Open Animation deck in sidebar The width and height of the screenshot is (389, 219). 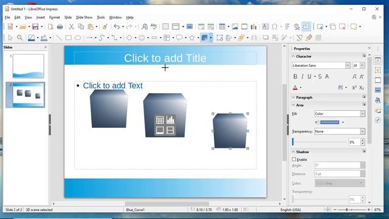point(377,71)
